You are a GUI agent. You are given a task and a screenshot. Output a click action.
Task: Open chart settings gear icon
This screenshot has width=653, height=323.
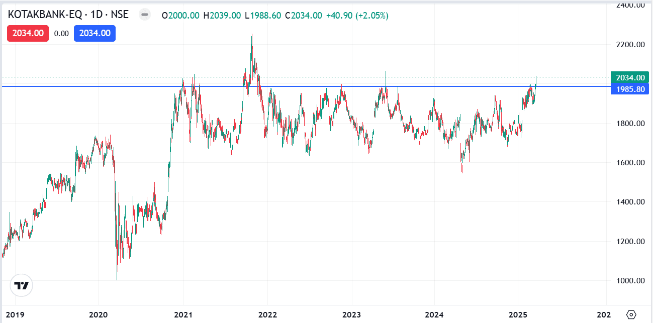(x=632, y=314)
